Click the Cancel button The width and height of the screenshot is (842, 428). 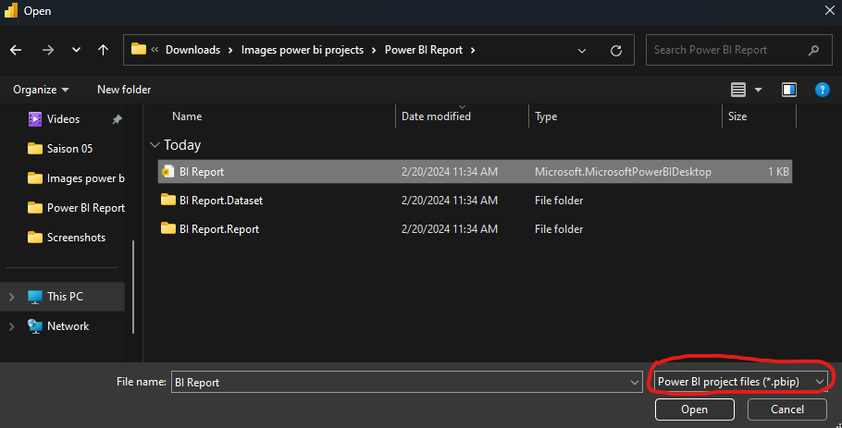787,410
